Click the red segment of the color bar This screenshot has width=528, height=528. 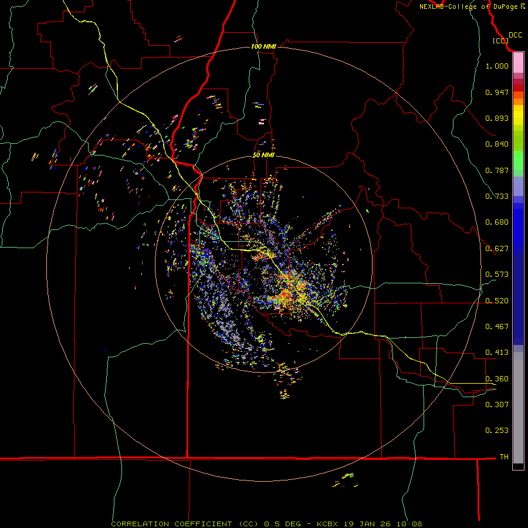[x=518, y=87]
